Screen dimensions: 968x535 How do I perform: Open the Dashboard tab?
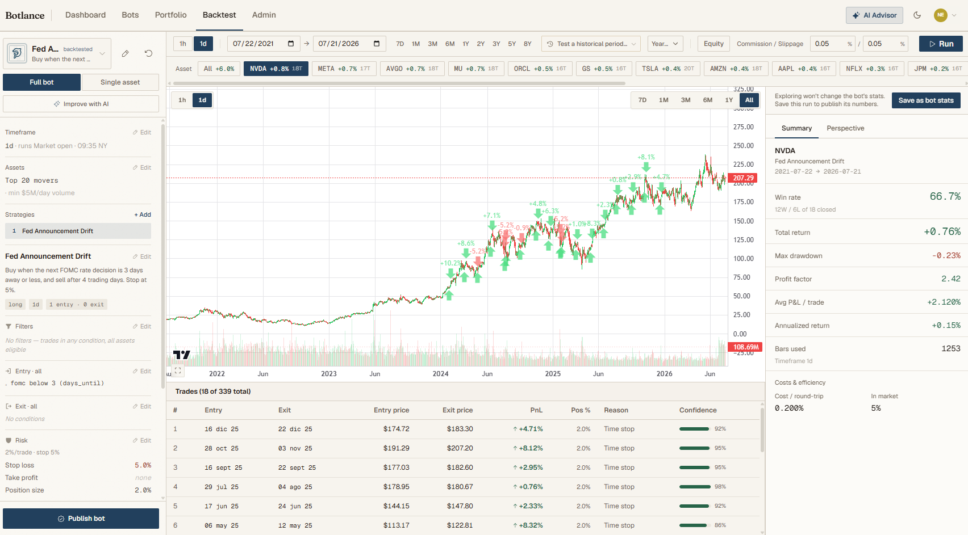coord(85,15)
